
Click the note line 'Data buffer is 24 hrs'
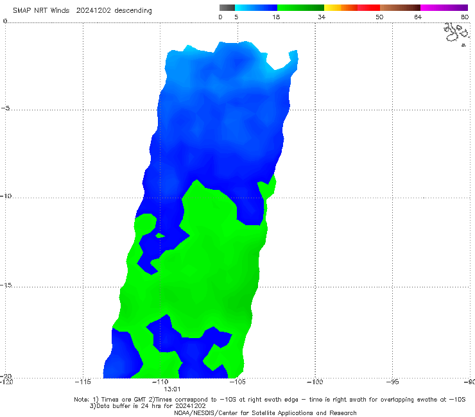click(148, 406)
